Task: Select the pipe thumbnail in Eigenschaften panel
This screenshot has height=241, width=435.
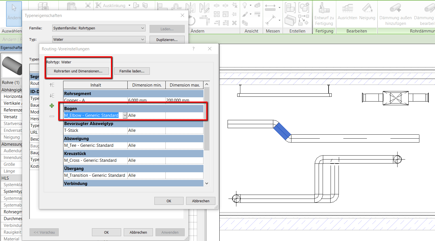Action: coord(12,66)
